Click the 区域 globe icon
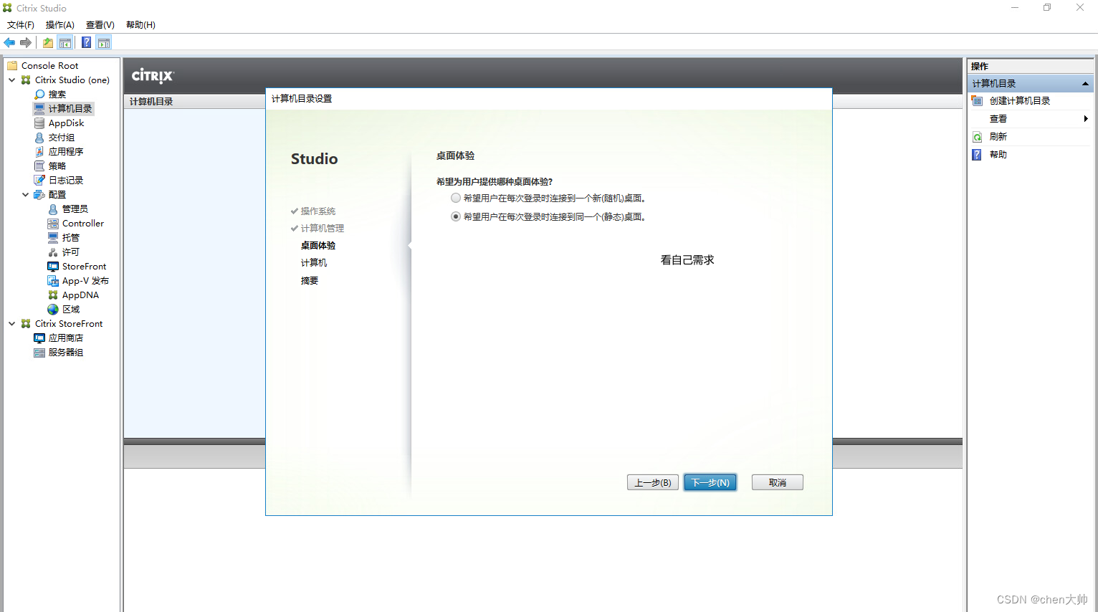The width and height of the screenshot is (1098, 612). click(53, 309)
